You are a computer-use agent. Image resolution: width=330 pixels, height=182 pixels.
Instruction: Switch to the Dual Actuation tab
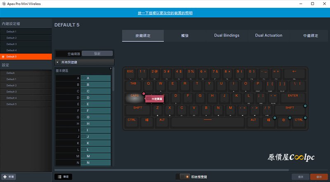tap(269, 36)
